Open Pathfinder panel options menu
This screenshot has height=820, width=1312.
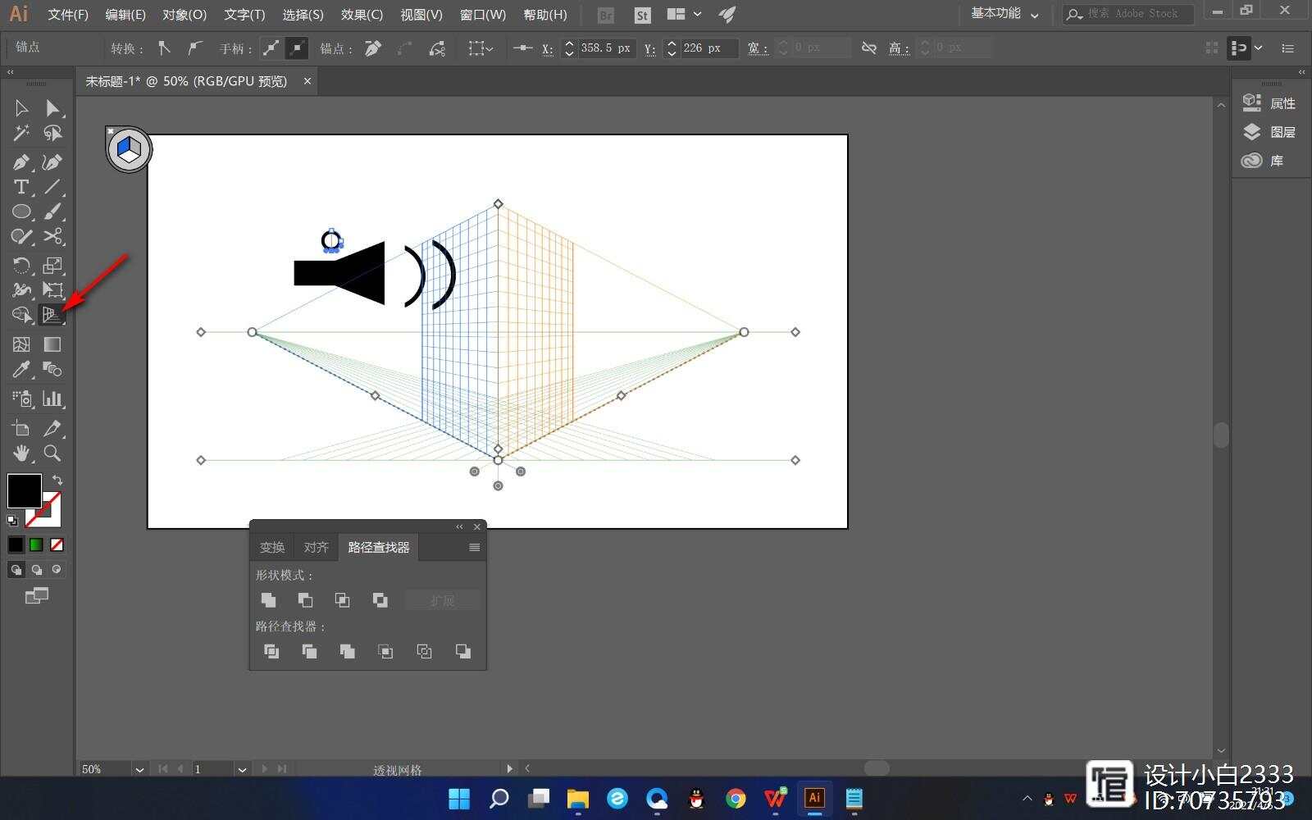[x=474, y=547]
